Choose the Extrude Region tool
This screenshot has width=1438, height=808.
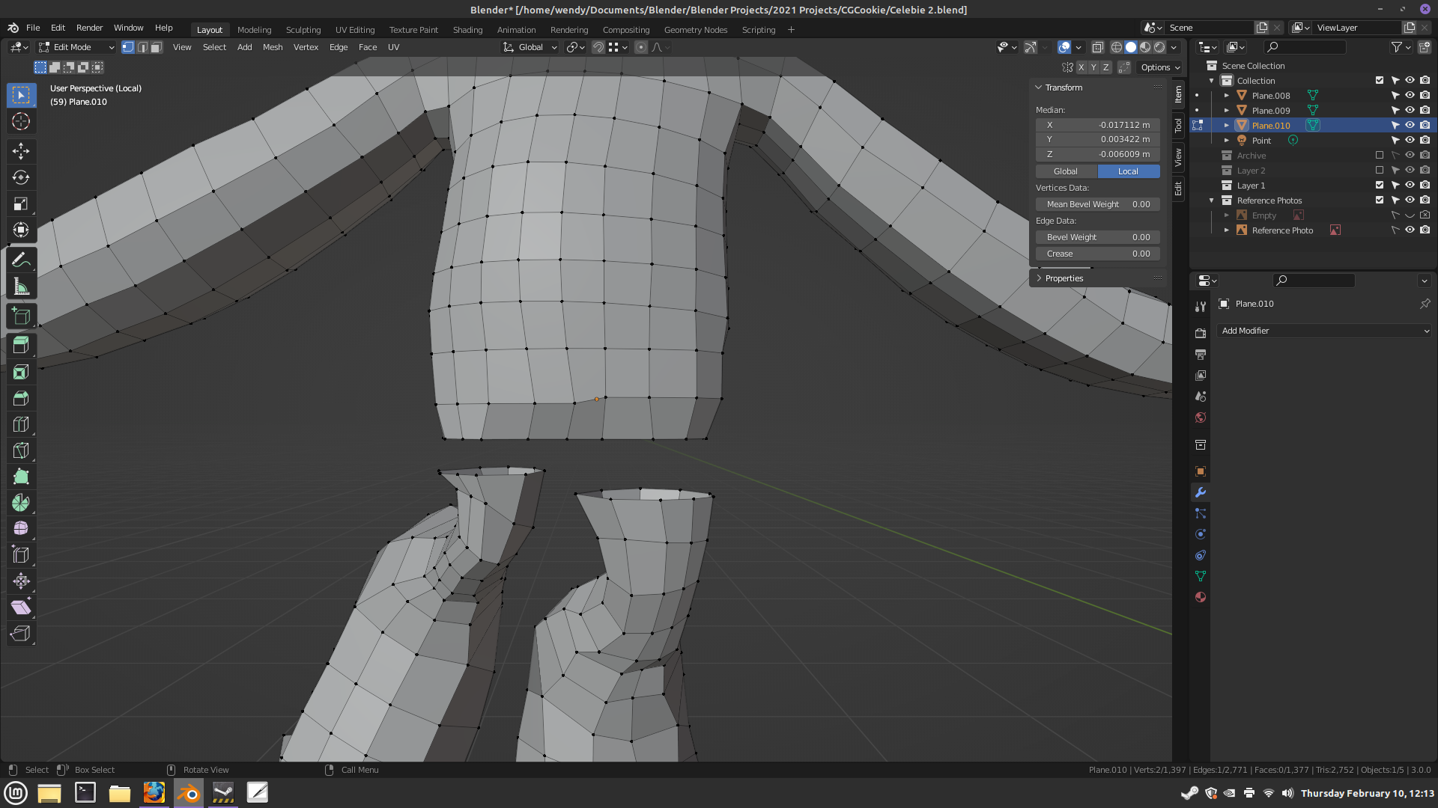(21, 345)
